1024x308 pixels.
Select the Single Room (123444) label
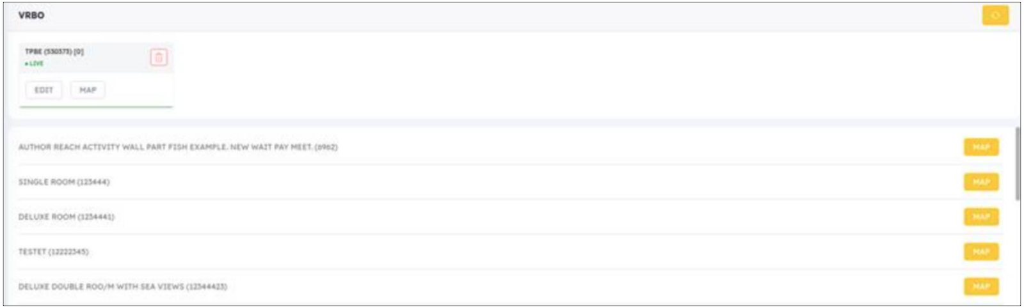point(64,182)
